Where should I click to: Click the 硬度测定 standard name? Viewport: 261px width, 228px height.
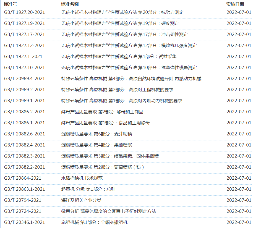(120, 23)
